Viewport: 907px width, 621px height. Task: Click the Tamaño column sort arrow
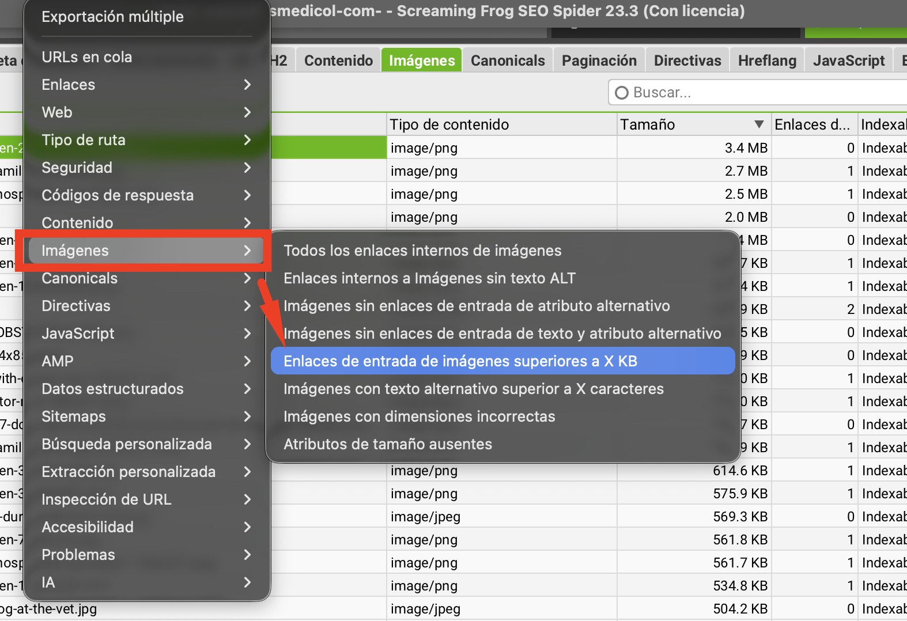[759, 124]
